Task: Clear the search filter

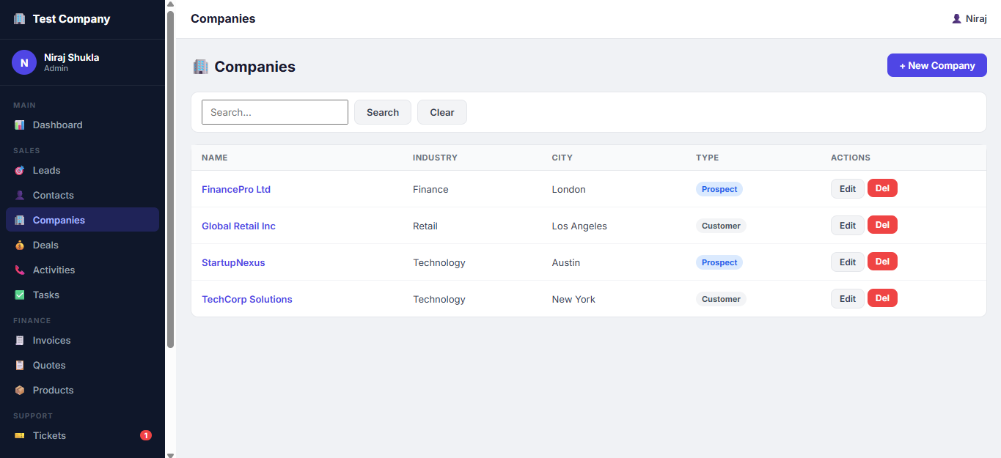Action: tap(442, 112)
